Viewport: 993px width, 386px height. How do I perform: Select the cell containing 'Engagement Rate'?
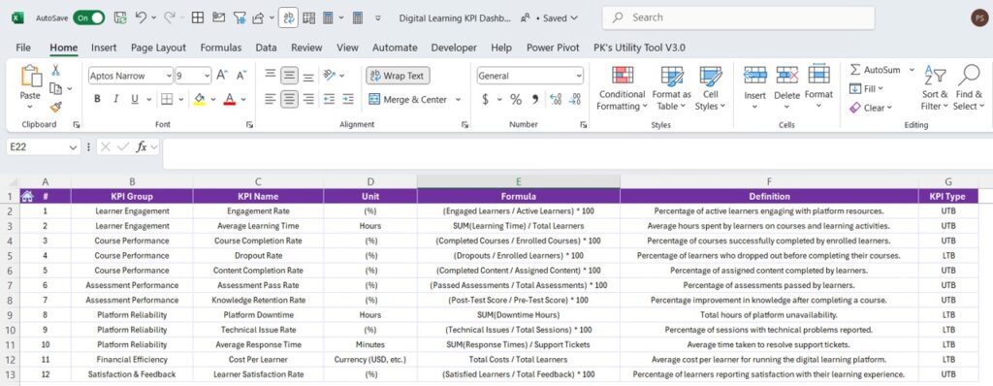(258, 211)
